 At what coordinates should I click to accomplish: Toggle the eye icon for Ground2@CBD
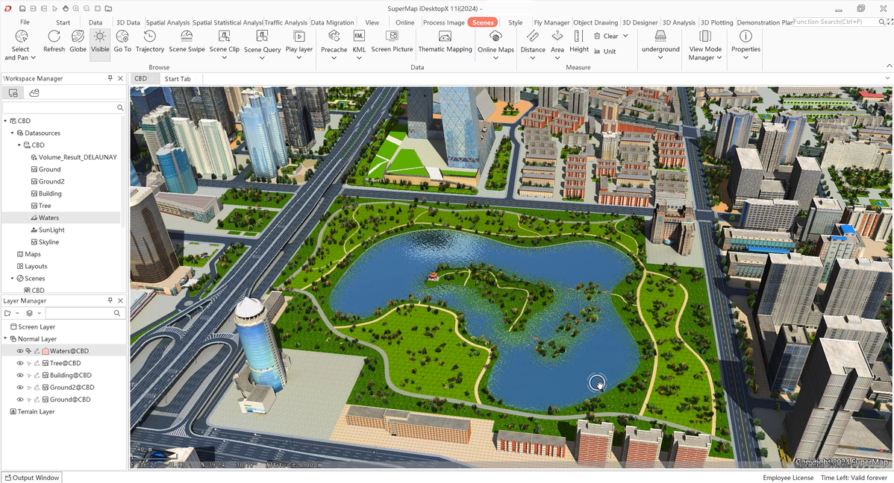pos(19,387)
